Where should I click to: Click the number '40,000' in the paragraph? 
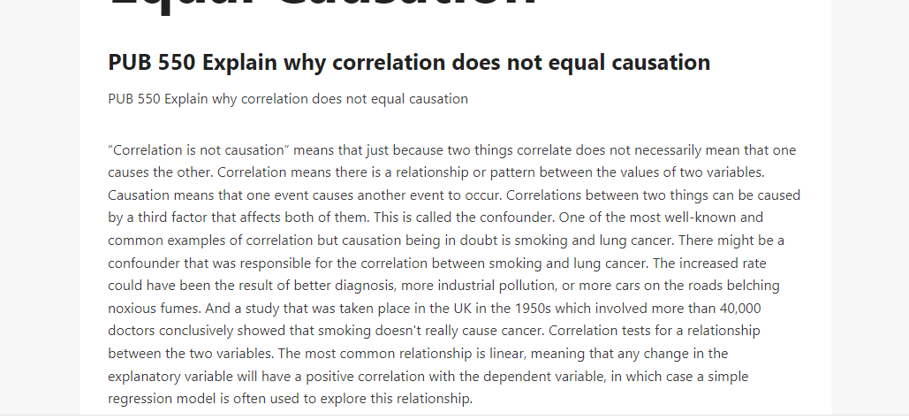pyautogui.click(x=740, y=308)
